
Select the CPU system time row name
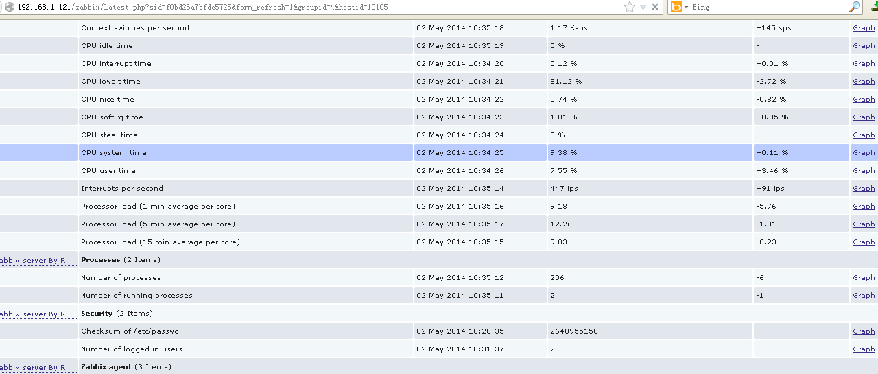(x=114, y=153)
